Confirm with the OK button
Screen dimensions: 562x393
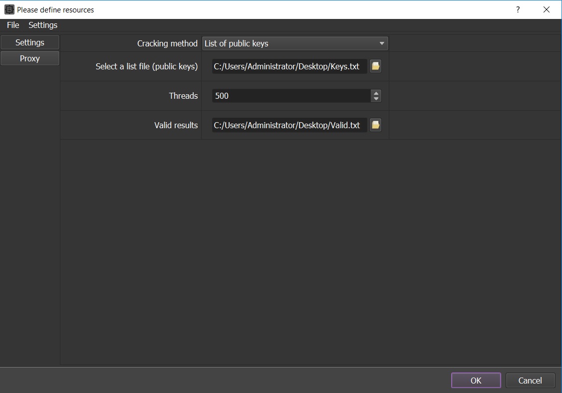[x=476, y=381]
